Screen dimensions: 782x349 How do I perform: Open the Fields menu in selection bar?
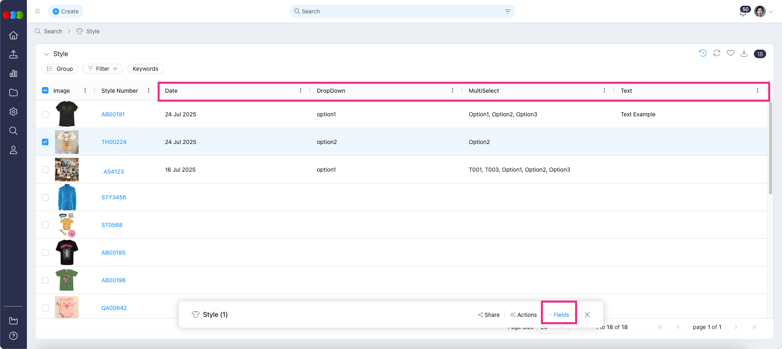pos(558,315)
